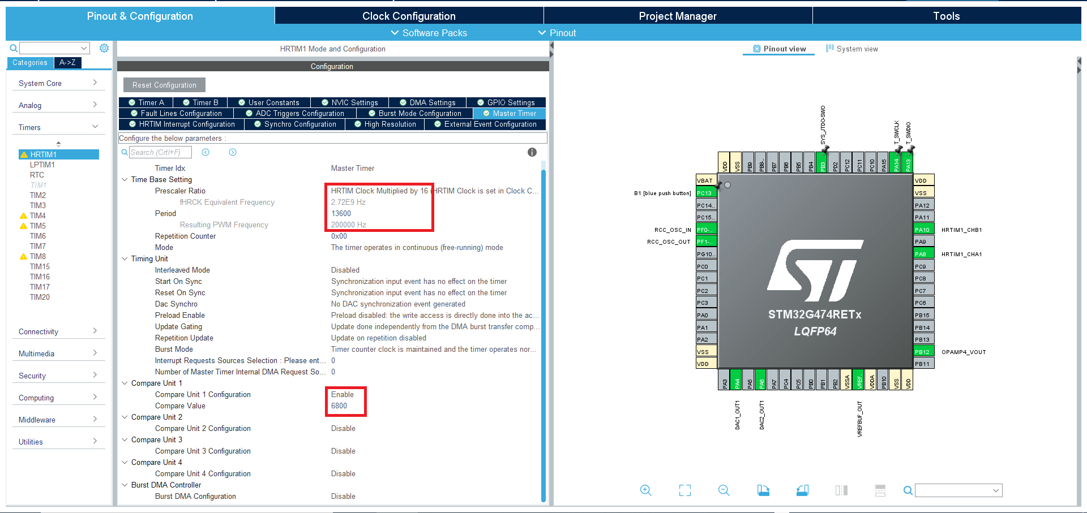Click the GPIO Settings tab check mark
The width and height of the screenshot is (1087, 513).
pos(481,102)
